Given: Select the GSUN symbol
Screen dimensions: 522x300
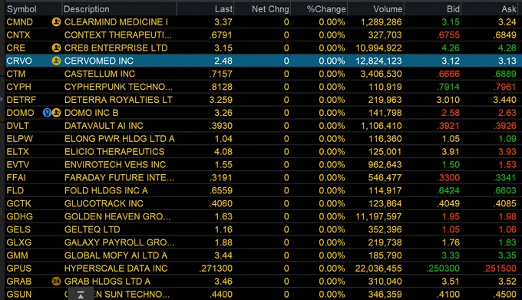Looking at the screenshot, I should point(19,295).
